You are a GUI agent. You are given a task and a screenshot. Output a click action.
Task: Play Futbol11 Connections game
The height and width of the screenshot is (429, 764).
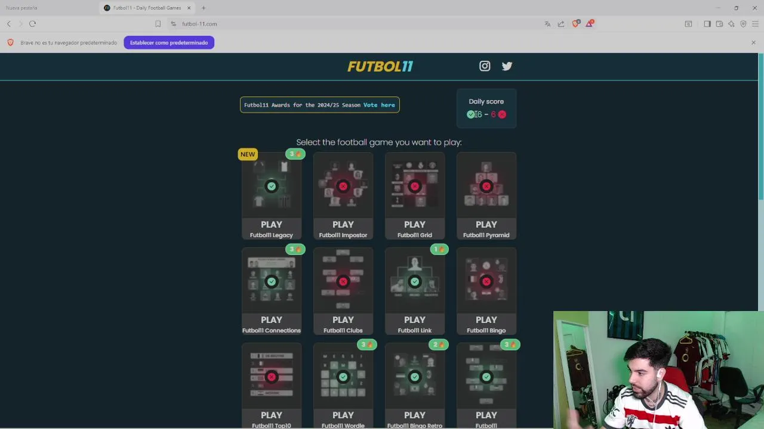(272, 292)
